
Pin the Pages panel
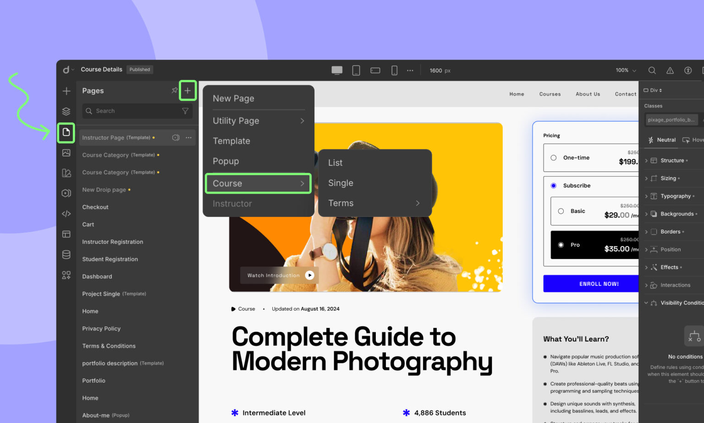pos(174,91)
